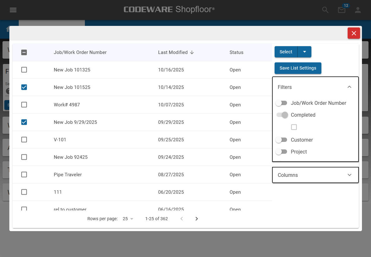Turn on the Project filter switch
The width and height of the screenshot is (371, 257).
pos(281,152)
